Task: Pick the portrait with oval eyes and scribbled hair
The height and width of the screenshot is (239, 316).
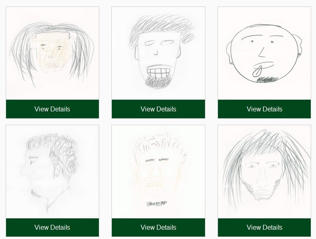Action: pyautogui.click(x=158, y=53)
